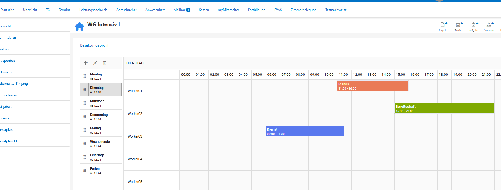Click the orange Dienst 11:00-16:00 block

(372, 86)
